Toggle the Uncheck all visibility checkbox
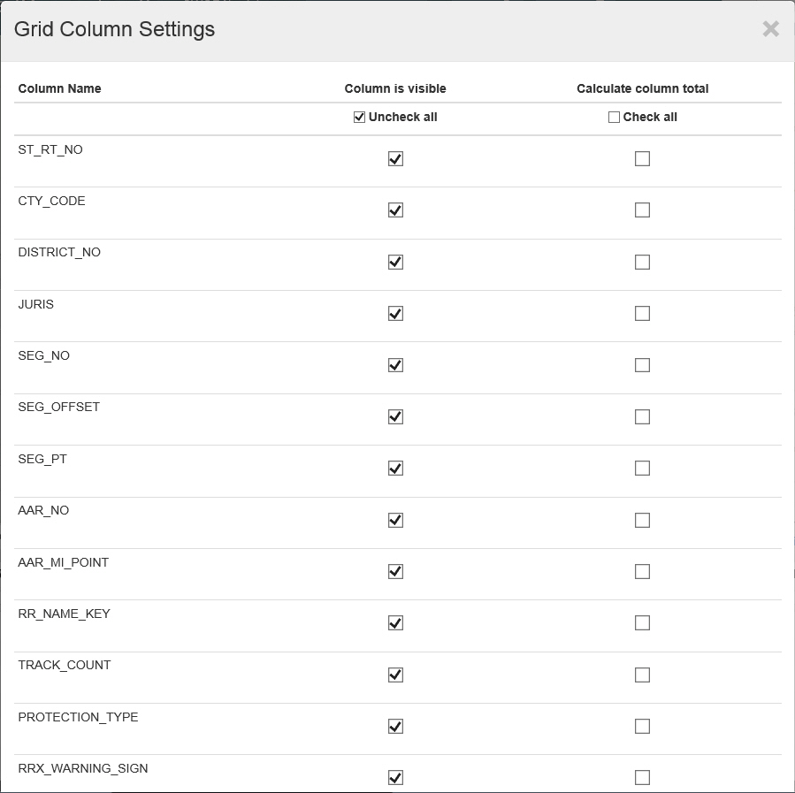This screenshot has height=793, width=795. coord(359,118)
